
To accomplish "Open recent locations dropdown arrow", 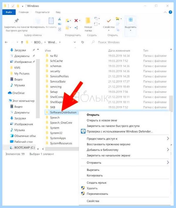I will point(17,42).
